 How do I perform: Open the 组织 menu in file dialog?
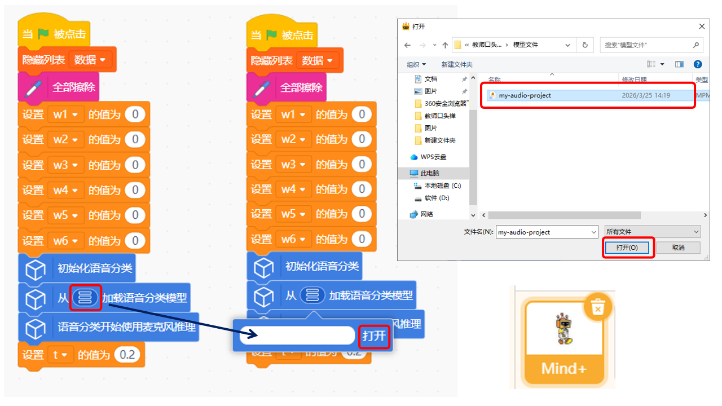(x=416, y=64)
